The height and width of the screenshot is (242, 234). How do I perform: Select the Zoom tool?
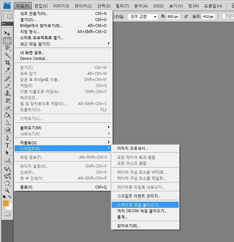tap(7, 190)
